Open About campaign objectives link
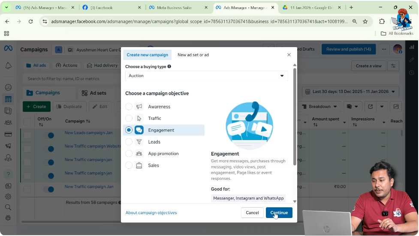419x236 pixels. click(151, 213)
